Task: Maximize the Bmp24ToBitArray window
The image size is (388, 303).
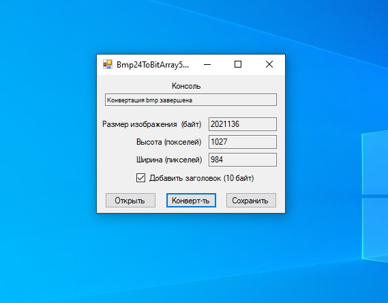Action: (x=238, y=64)
